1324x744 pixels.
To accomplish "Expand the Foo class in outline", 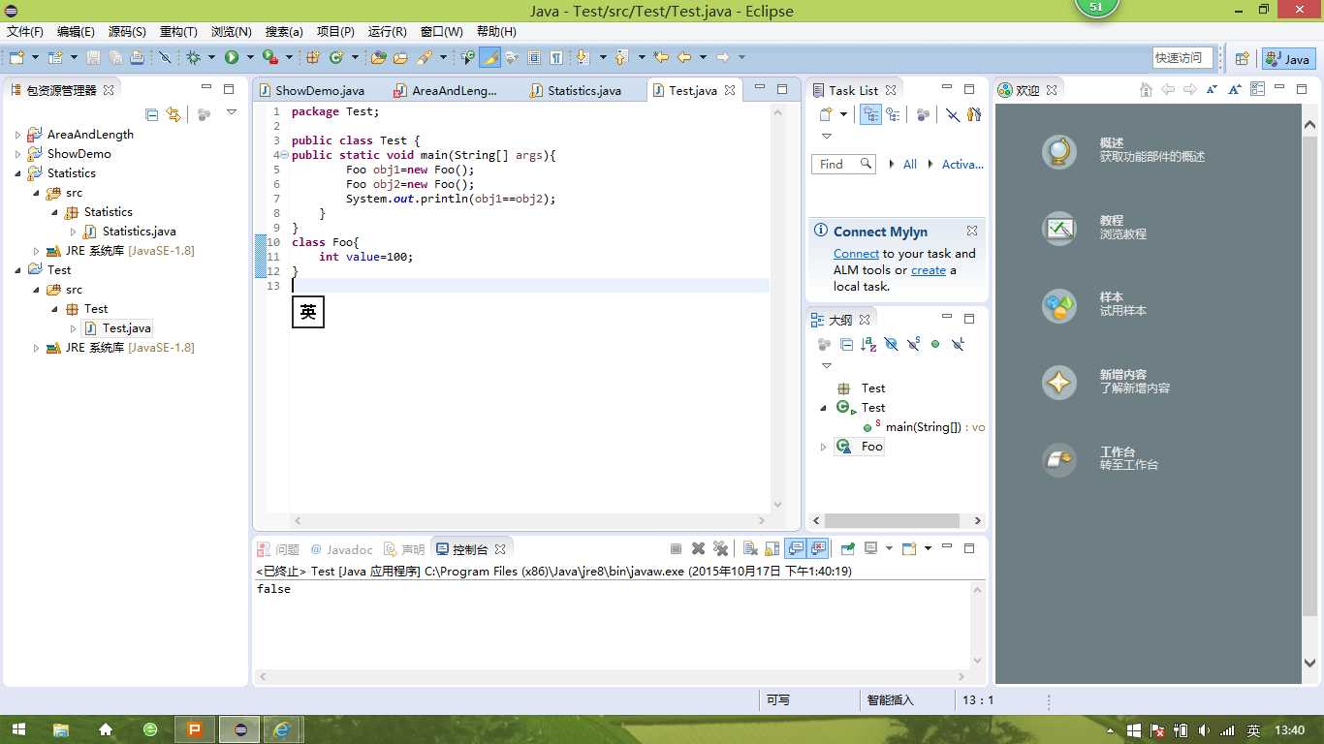I will pyautogui.click(x=824, y=447).
